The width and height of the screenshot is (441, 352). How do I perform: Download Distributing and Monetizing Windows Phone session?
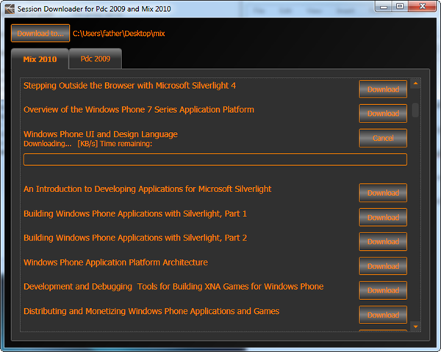coord(383,315)
